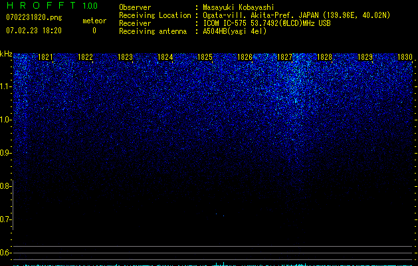Image resolution: width=418 pixels, height=266 pixels.
Task: Click time marker 1829
Action: tap(365, 57)
